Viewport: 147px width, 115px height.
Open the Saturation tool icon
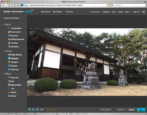[9, 47]
